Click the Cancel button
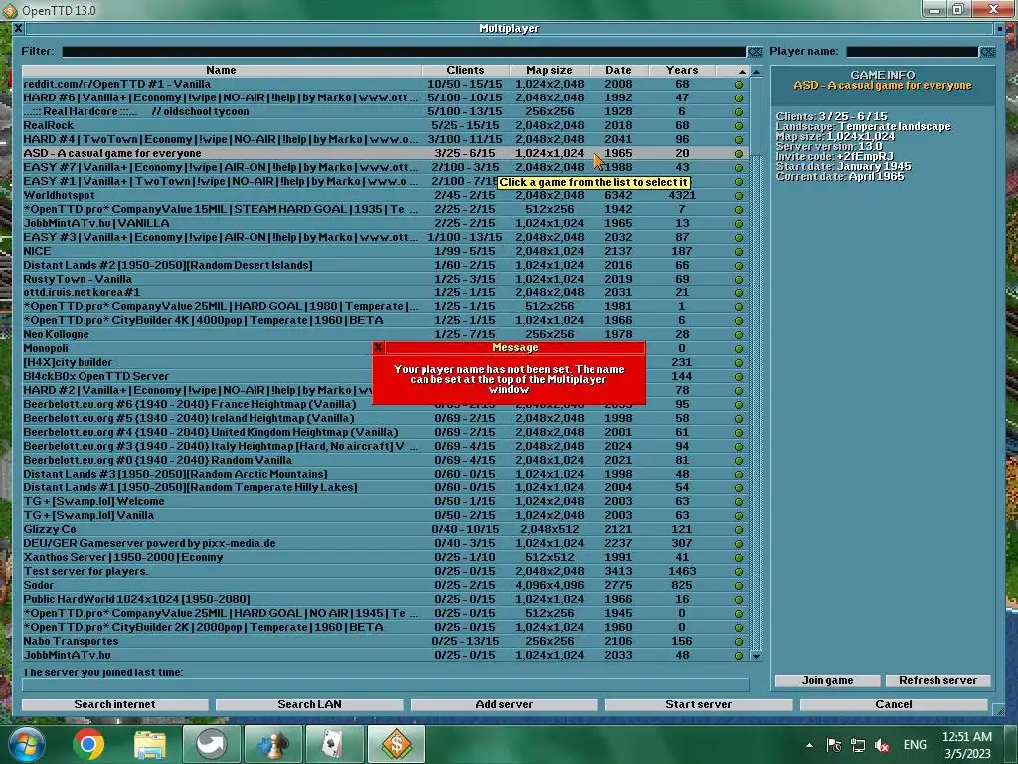 [x=894, y=705]
